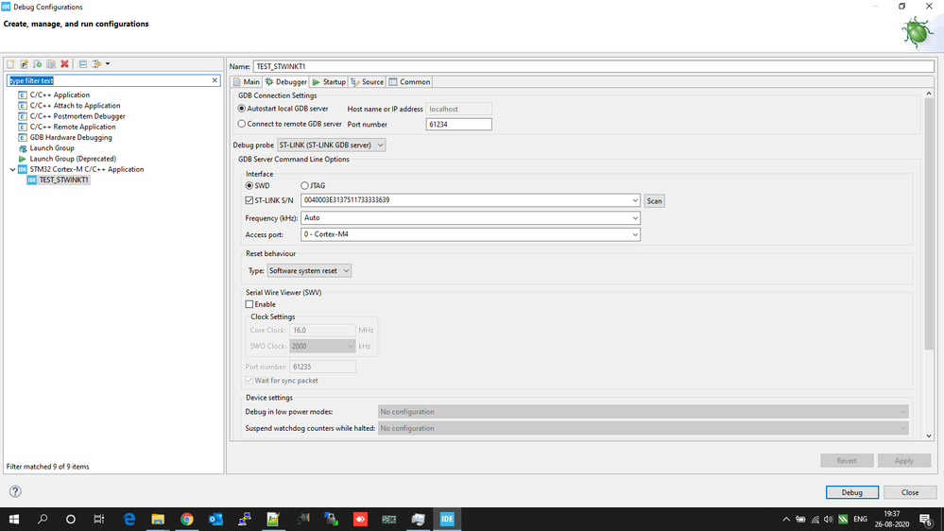The height and width of the screenshot is (531, 944).
Task: Open the Debug probe dropdown
Action: pyautogui.click(x=331, y=146)
